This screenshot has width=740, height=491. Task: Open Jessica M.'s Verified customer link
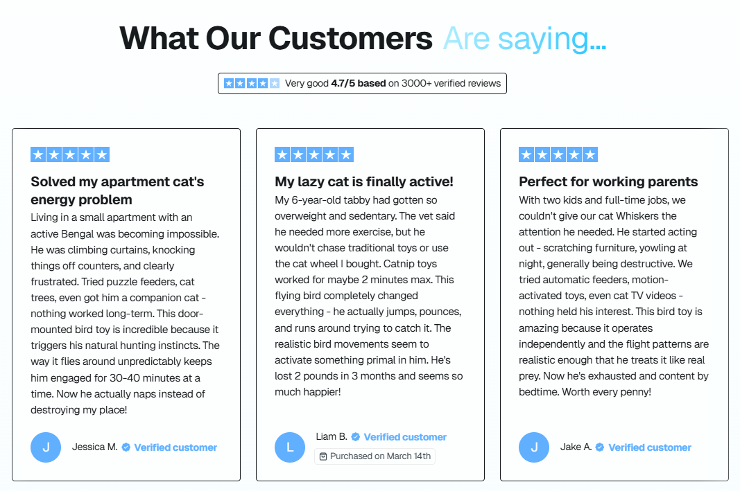[x=175, y=447]
